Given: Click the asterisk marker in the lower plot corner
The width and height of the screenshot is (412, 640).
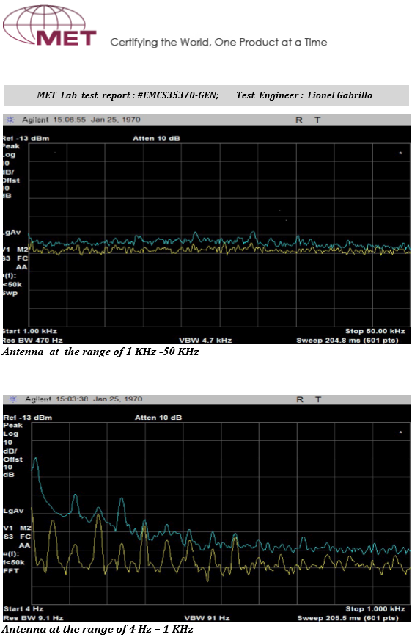Looking at the screenshot, I should tap(400, 432).
